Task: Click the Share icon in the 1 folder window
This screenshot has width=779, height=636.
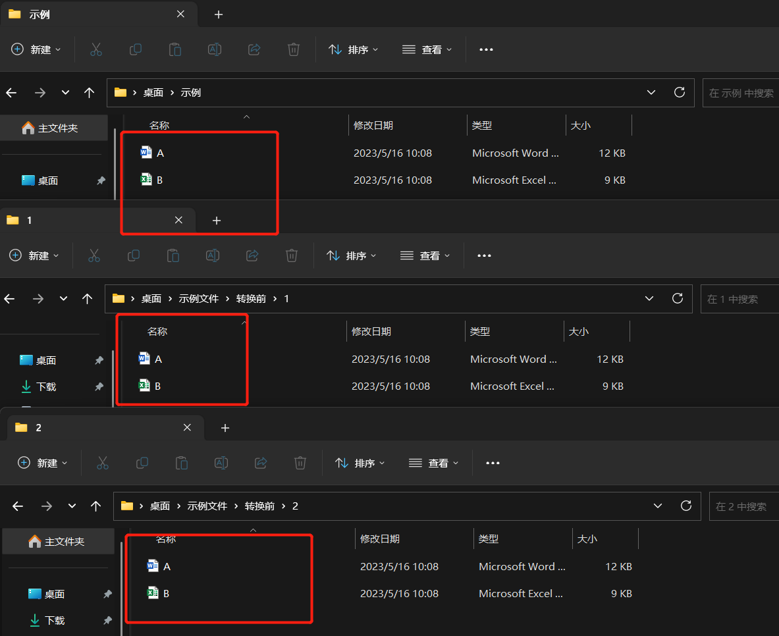Action: [x=252, y=255]
